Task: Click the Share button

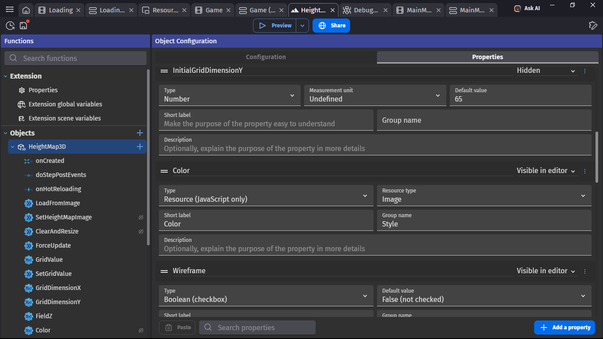Action: click(331, 26)
